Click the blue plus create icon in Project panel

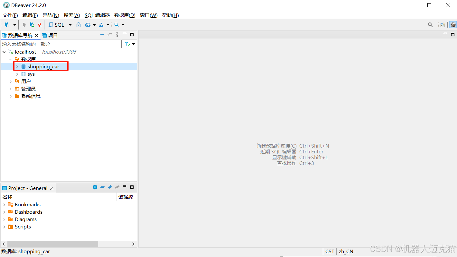click(110, 187)
